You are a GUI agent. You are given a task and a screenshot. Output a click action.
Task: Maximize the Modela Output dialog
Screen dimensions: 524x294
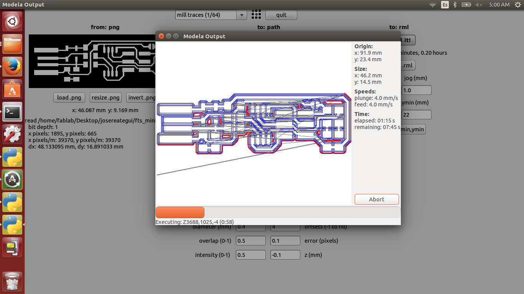(176, 36)
